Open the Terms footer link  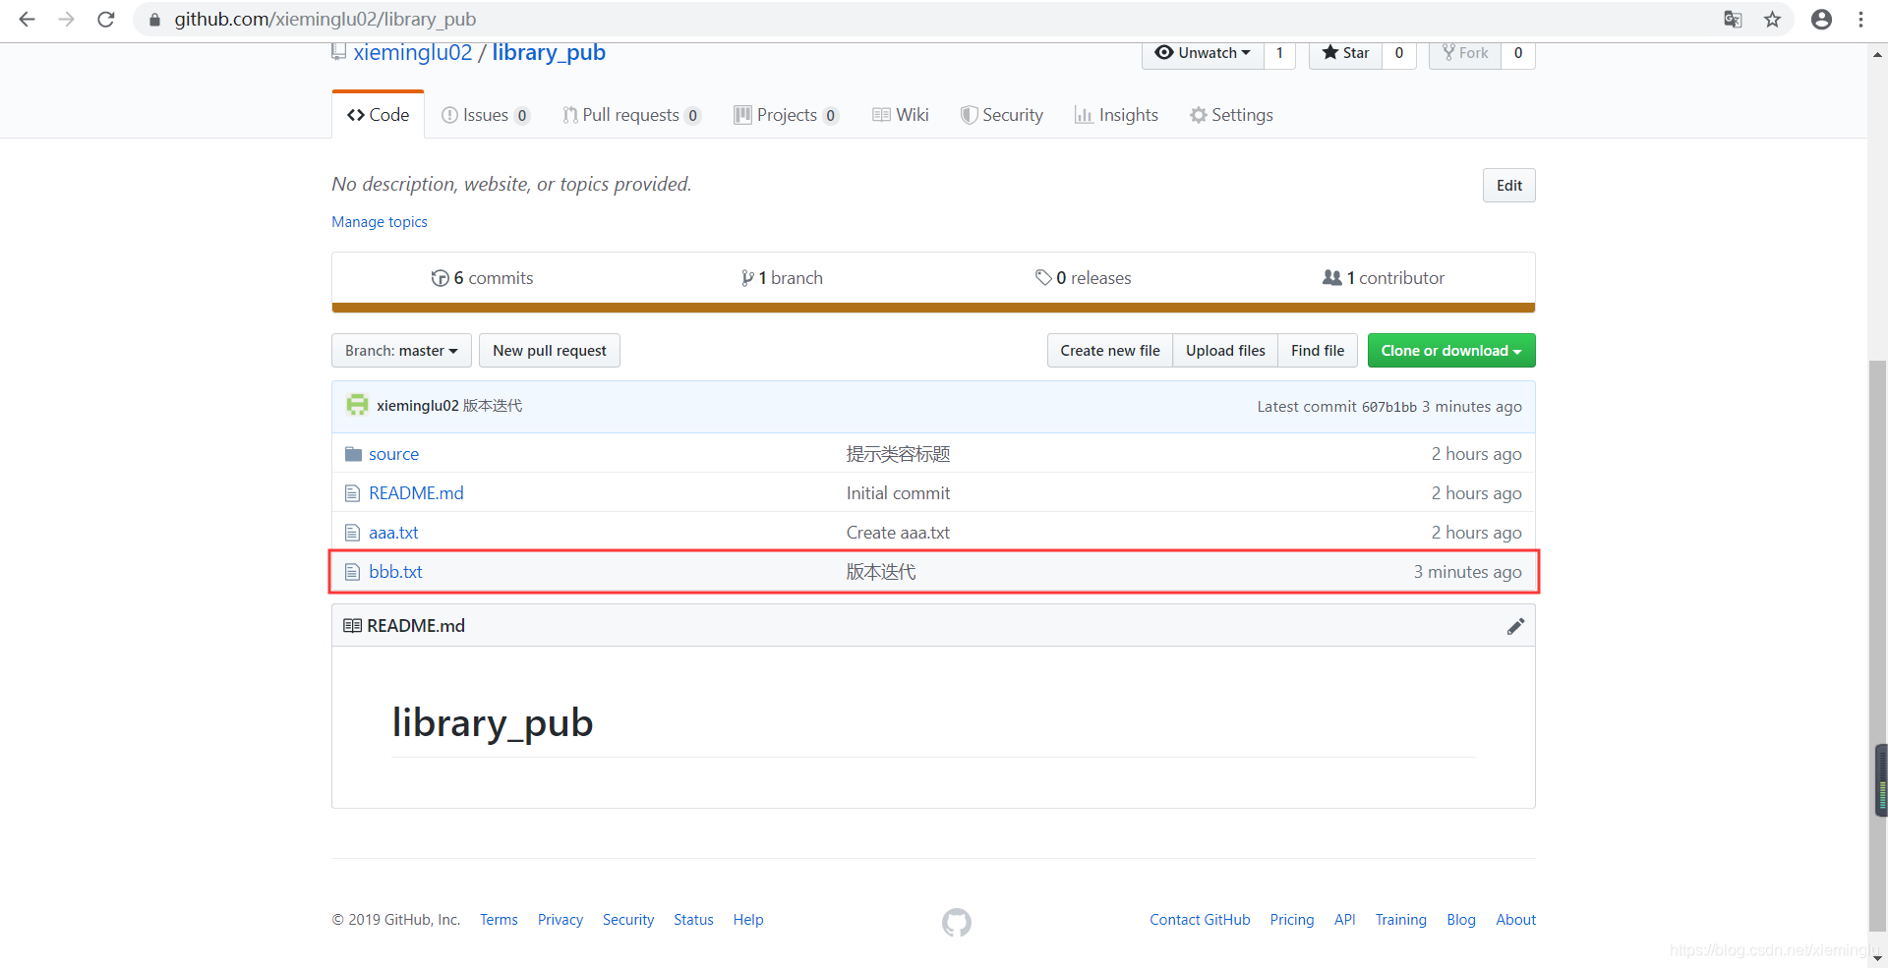(499, 920)
